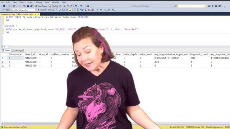This screenshot has width=230, height=129.
Task: Expand the Undo history dropdown arrow
Action: tap(78, 6)
